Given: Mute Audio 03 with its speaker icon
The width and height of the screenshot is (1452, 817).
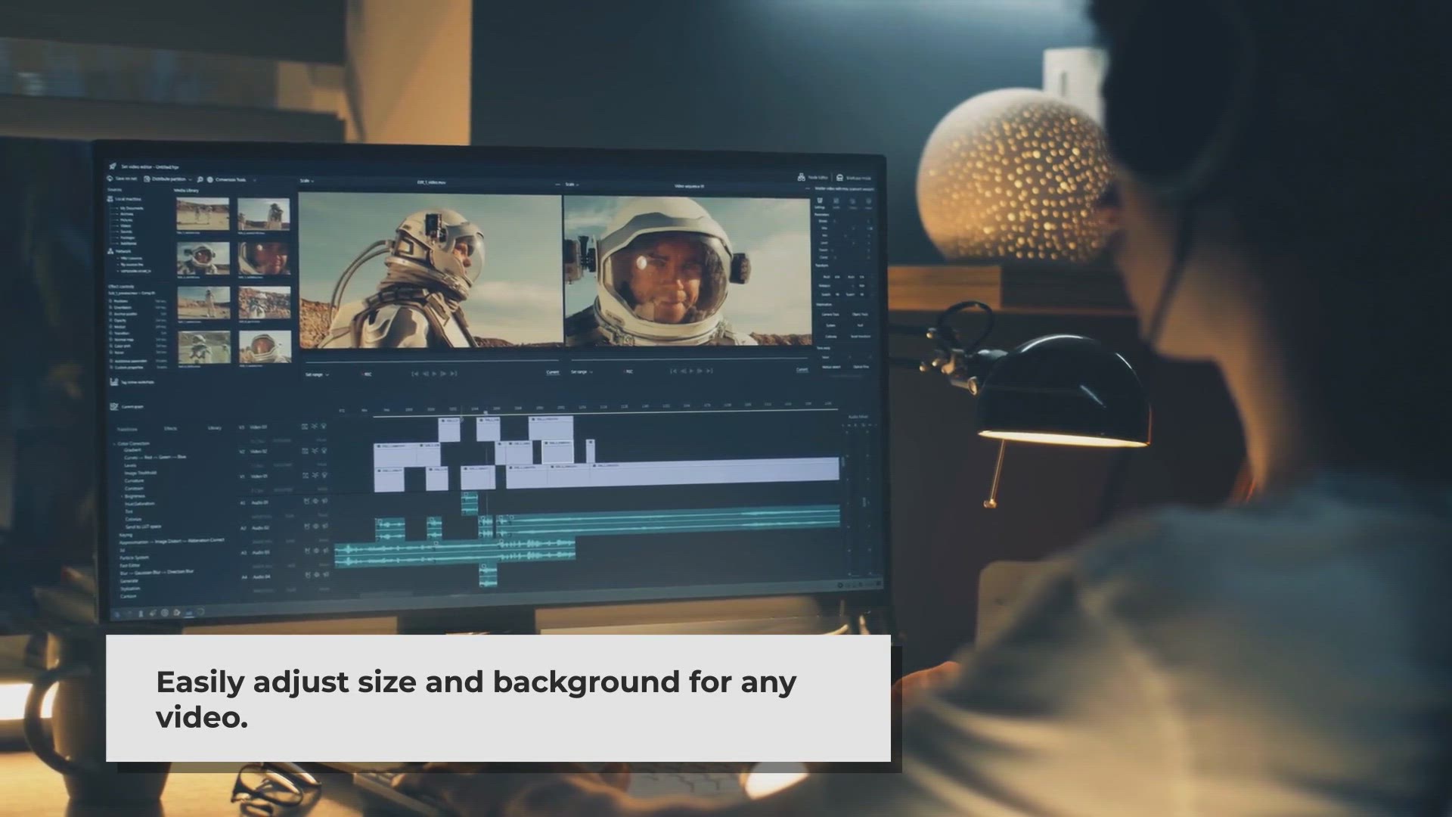Looking at the screenshot, I should (x=326, y=550).
